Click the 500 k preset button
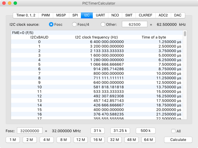The image size is (198, 148). coord(146,130)
